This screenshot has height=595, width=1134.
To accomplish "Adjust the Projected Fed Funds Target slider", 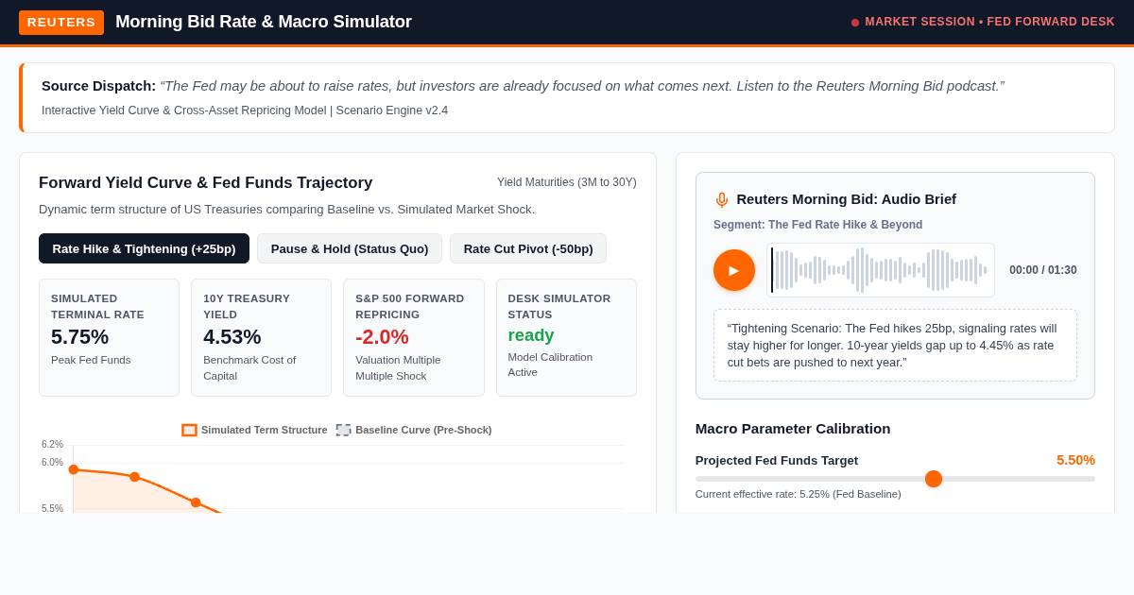I will [x=895, y=479].
